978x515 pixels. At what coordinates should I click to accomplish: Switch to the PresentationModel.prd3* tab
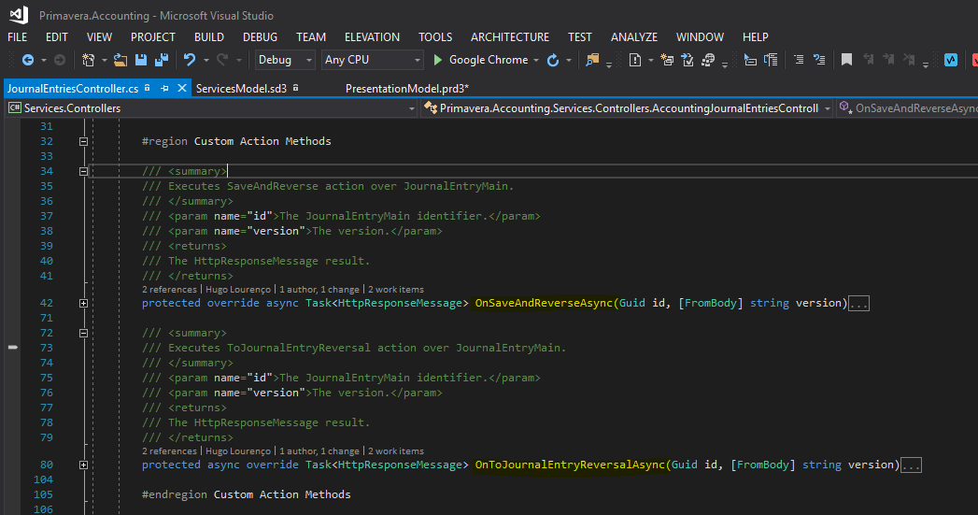[x=407, y=89]
